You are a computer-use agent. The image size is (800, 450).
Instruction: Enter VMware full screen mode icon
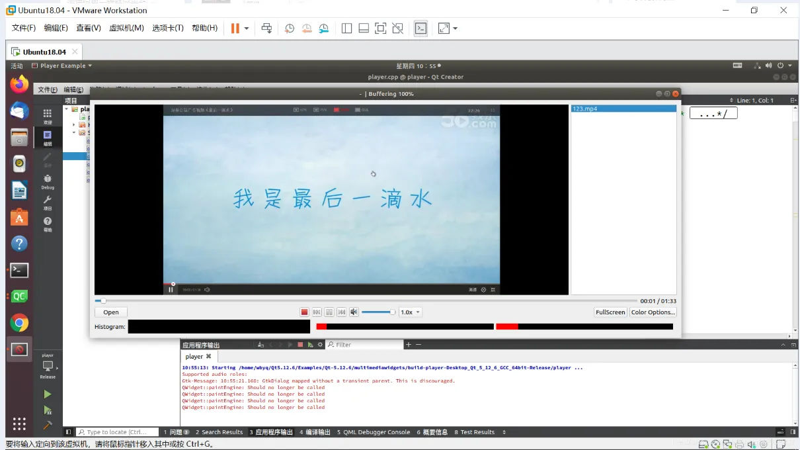(380, 28)
